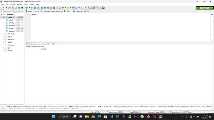Switch to the Host: 127.0.0.1 tab
The height and width of the screenshot is (120, 214).
coord(32,11)
